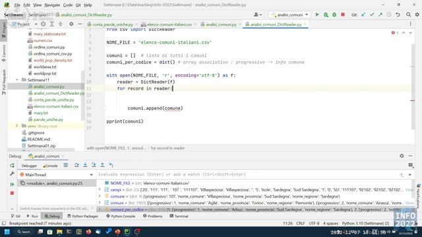Screen dimensions: 422x237
Task: Open Firefox from the taskbar
Action: (88, 232)
